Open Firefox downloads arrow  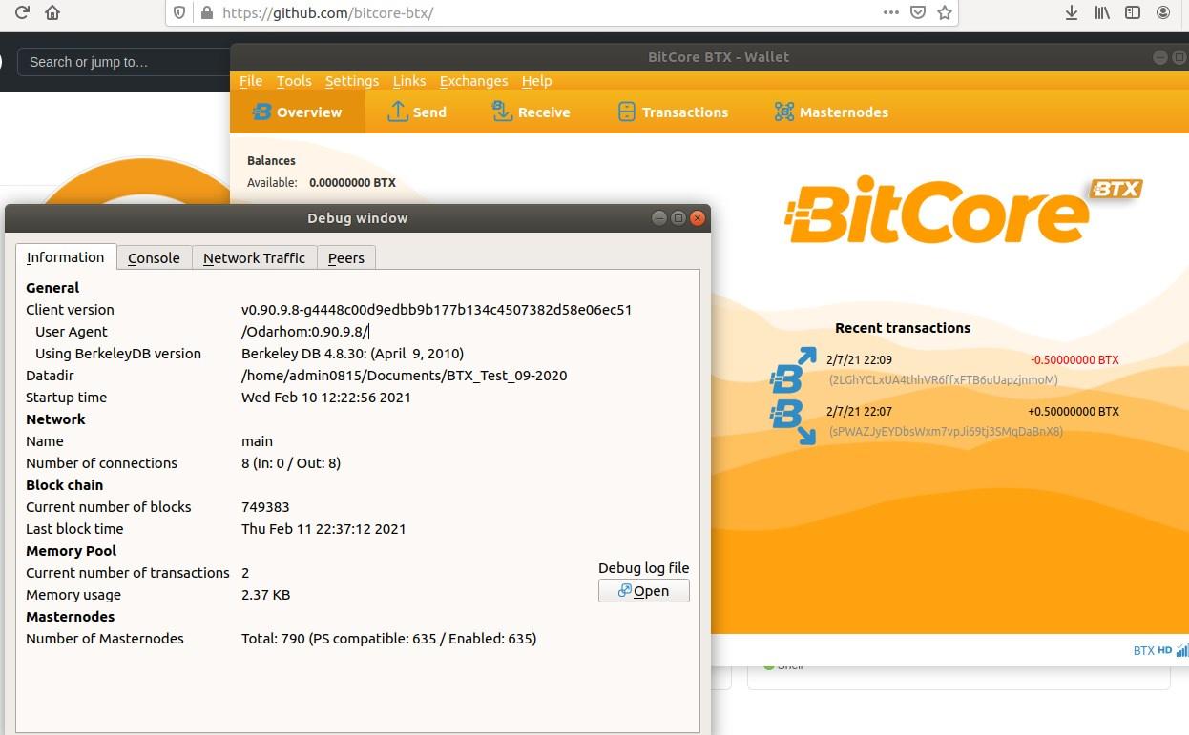pyautogui.click(x=1072, y=13)
